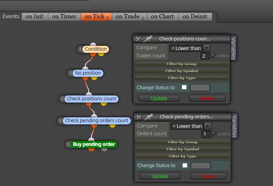Switch to the on Timer event tab

pos(64,17)
